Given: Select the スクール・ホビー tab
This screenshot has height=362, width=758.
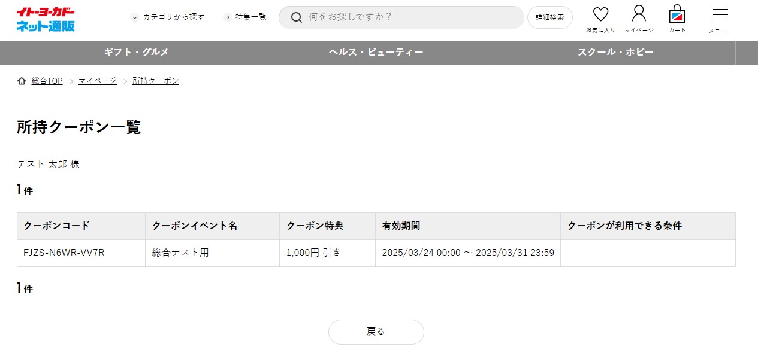Looking at the screenshot, I should coord(615,53).
